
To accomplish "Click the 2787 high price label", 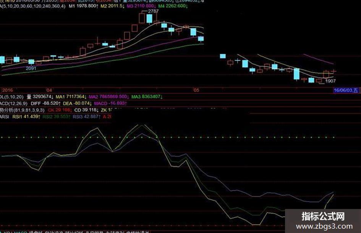I will click(x=153, y=11).
